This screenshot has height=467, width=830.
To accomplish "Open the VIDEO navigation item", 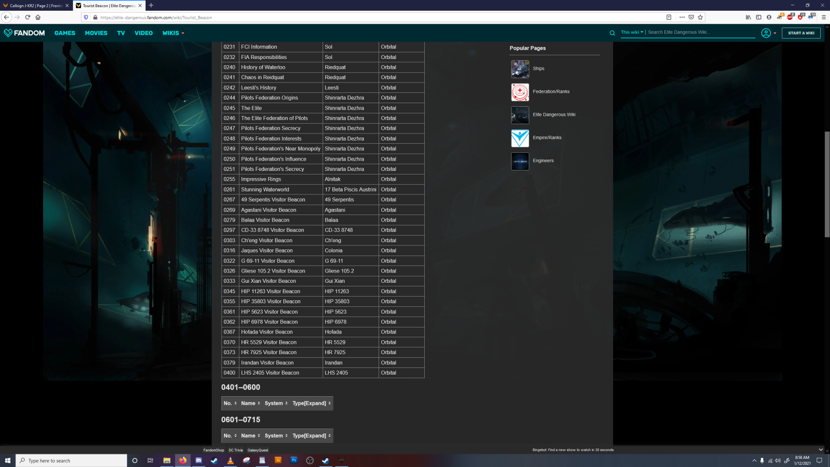I will click(x=144, y=33).
